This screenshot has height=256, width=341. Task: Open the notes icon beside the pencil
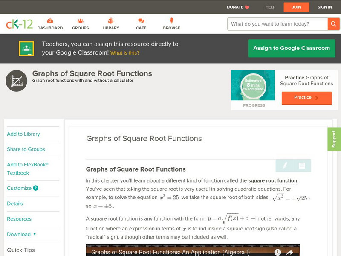point(302,166)
